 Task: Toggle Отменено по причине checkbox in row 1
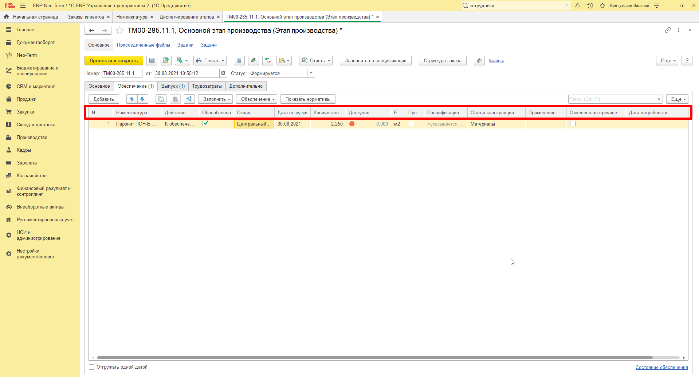573,124
